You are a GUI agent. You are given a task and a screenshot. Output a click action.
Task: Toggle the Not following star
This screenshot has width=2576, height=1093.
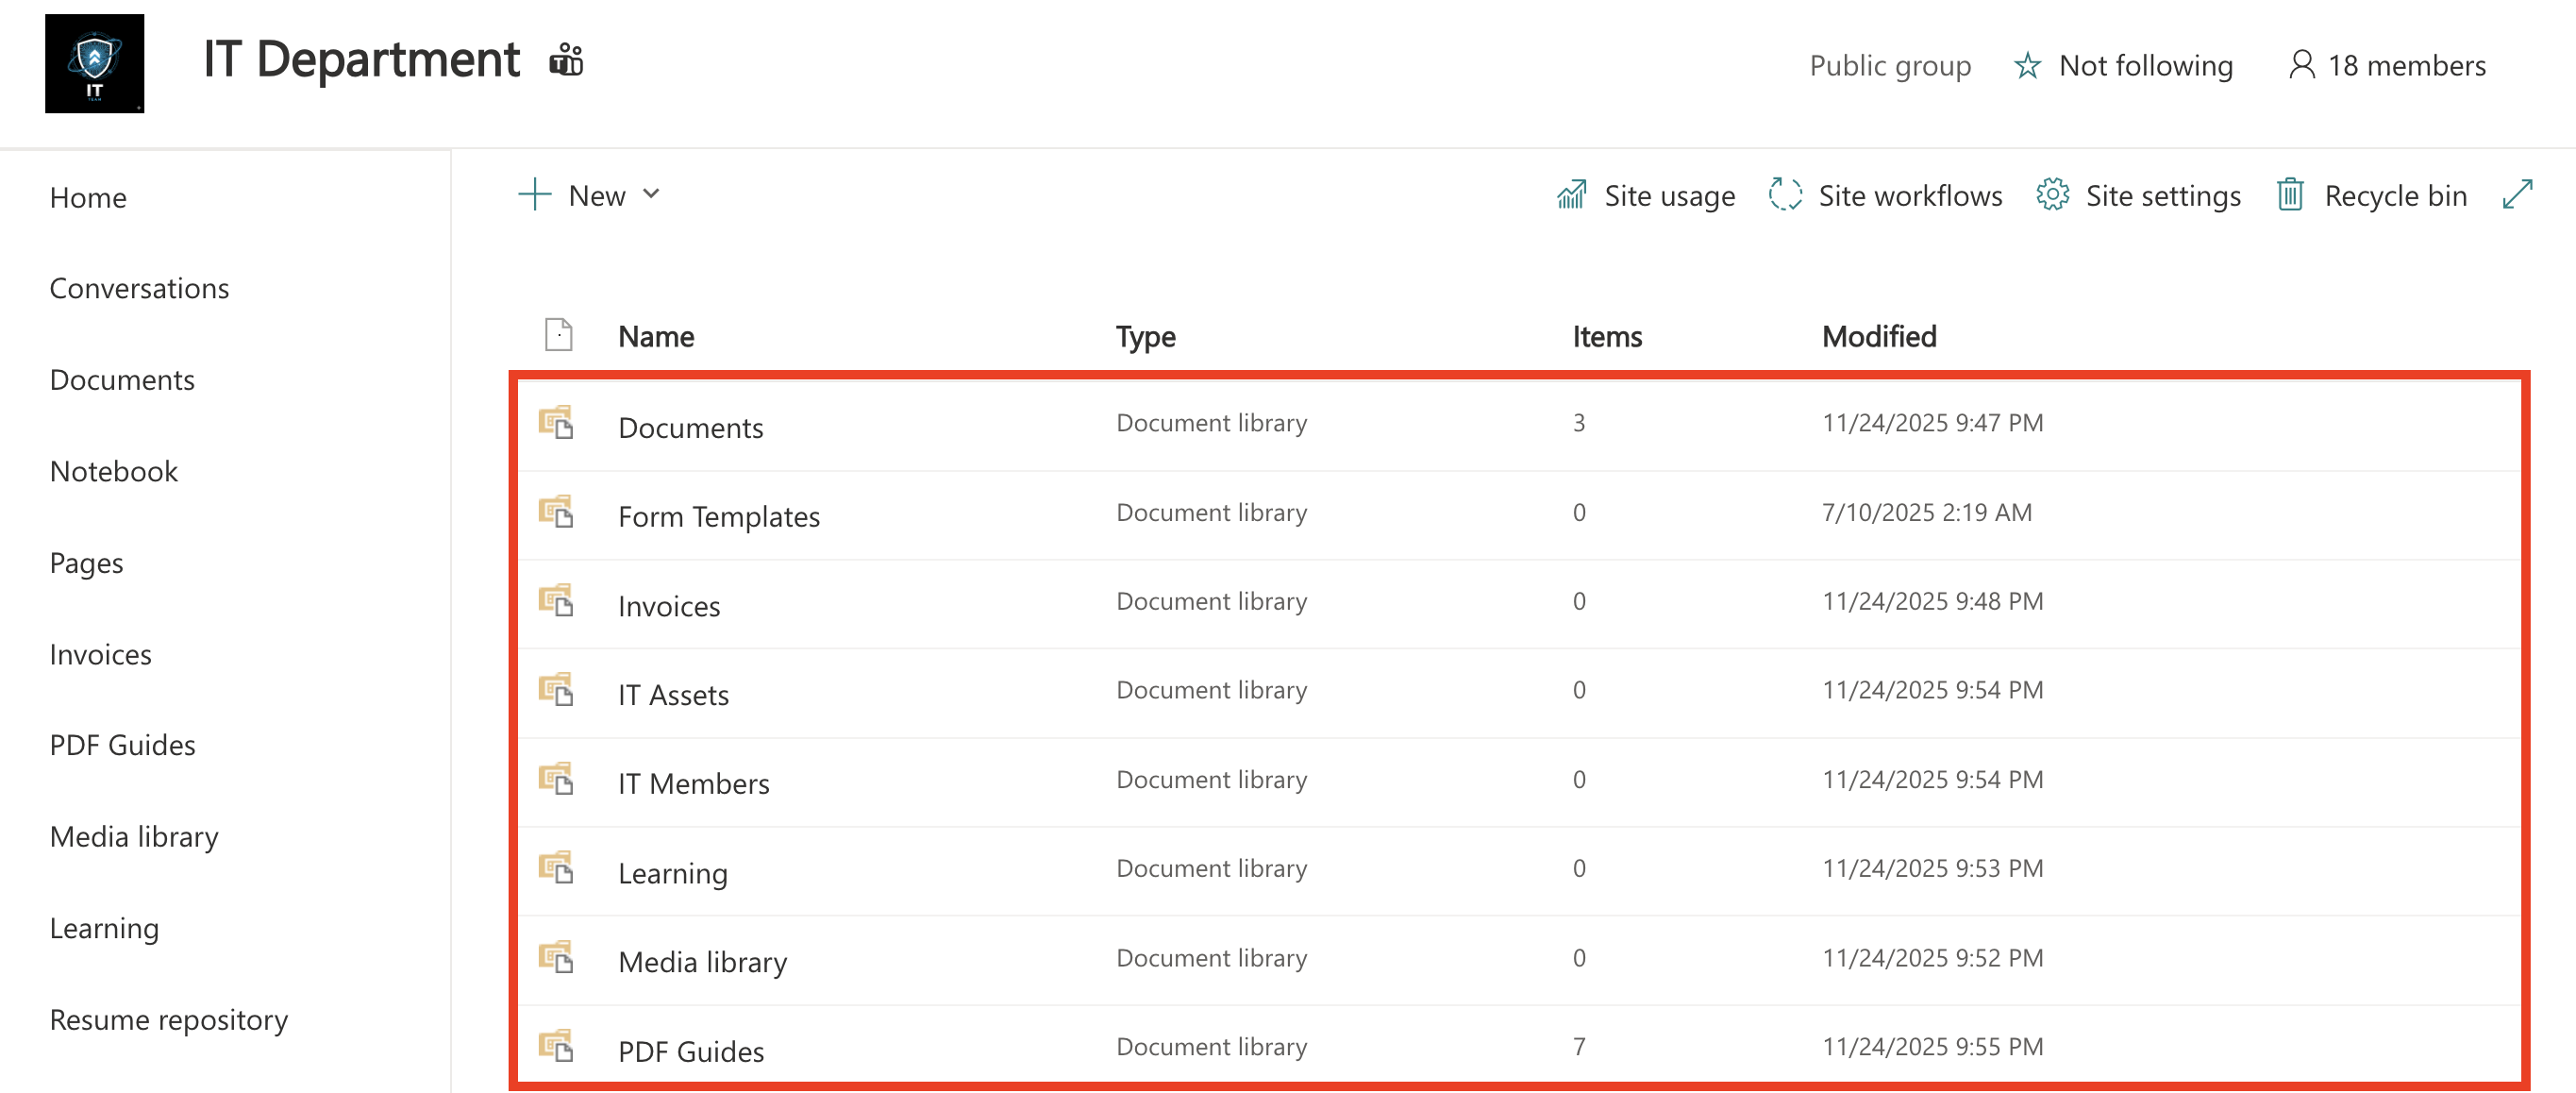[2027, 66]
